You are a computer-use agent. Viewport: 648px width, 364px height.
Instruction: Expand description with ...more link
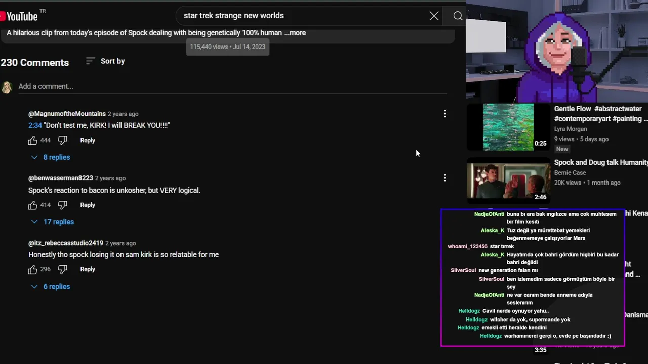pos(295,33)
